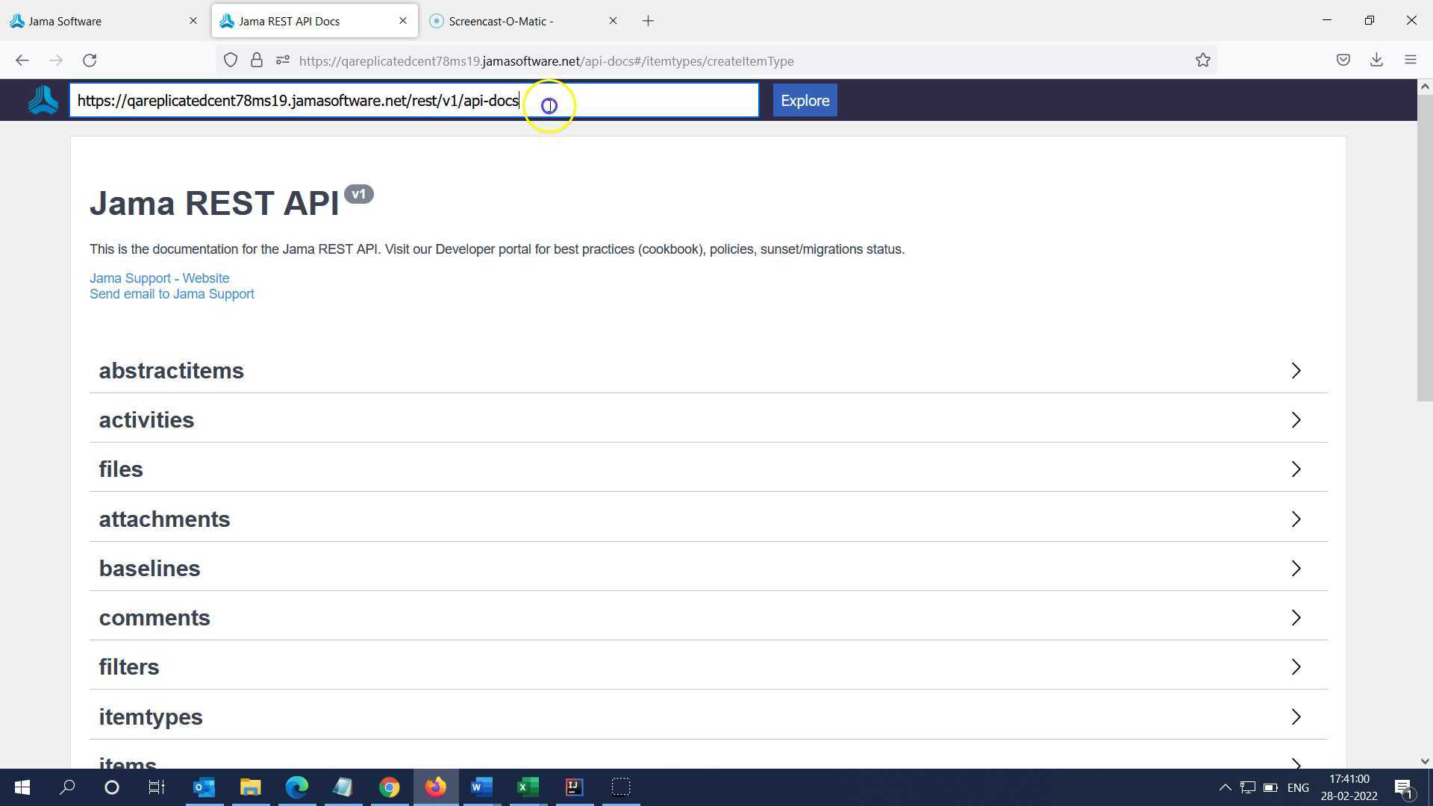Go back to previous page
Viewport: 1433px width, 806px height.
22,60
